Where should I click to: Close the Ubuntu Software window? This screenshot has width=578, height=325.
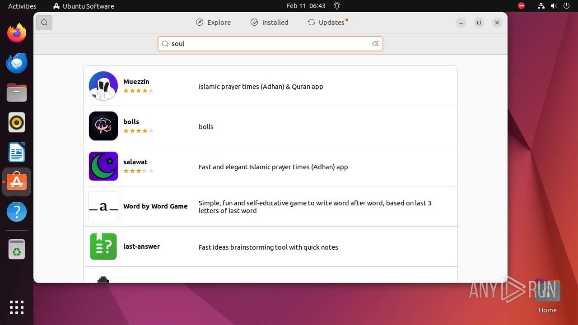[x=497, y=23]
